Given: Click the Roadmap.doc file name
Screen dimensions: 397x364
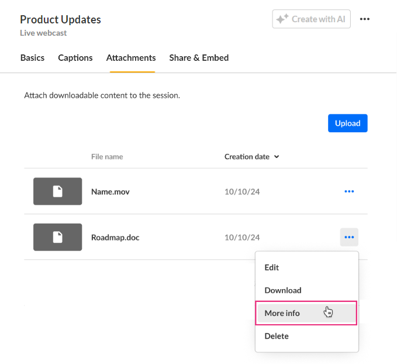Looking at the screenshot, I should click(115, 238).
